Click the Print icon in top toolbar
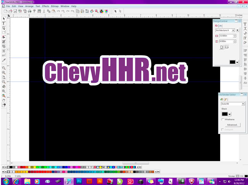The image size is (248, 185). (x=30, y=11)
